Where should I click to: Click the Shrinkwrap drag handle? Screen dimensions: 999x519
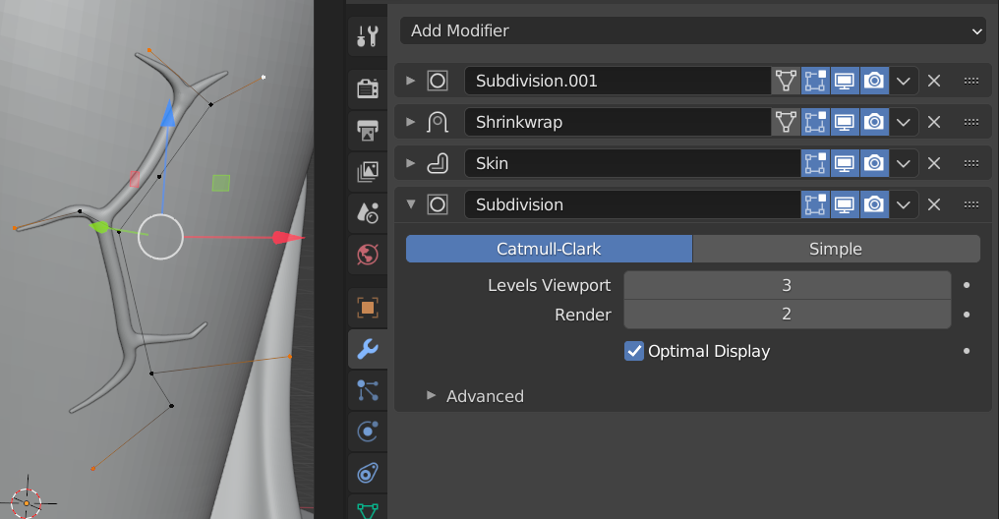970,122
